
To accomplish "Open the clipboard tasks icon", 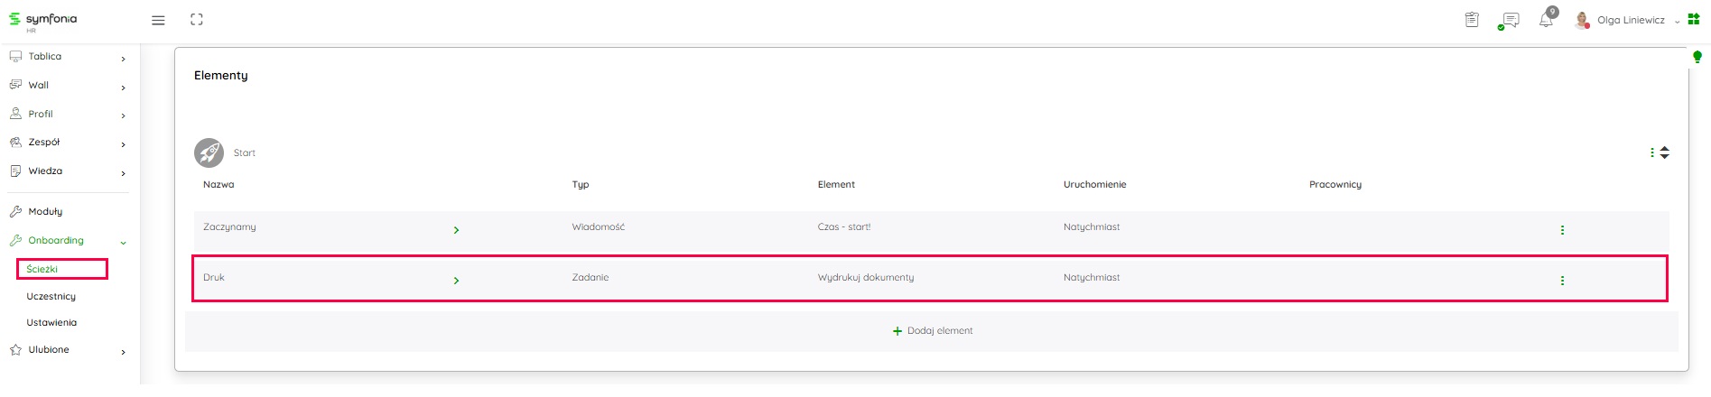I will (x=1472, y=20).
